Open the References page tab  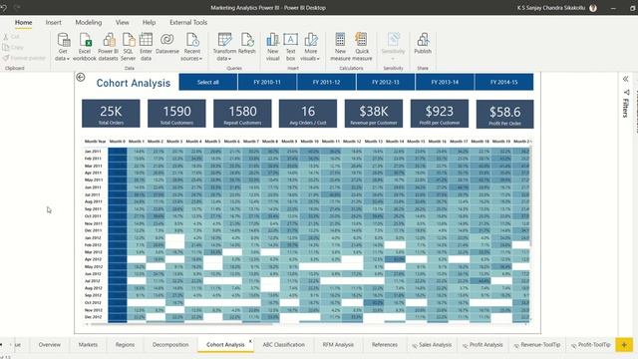(x=385, y=345)
